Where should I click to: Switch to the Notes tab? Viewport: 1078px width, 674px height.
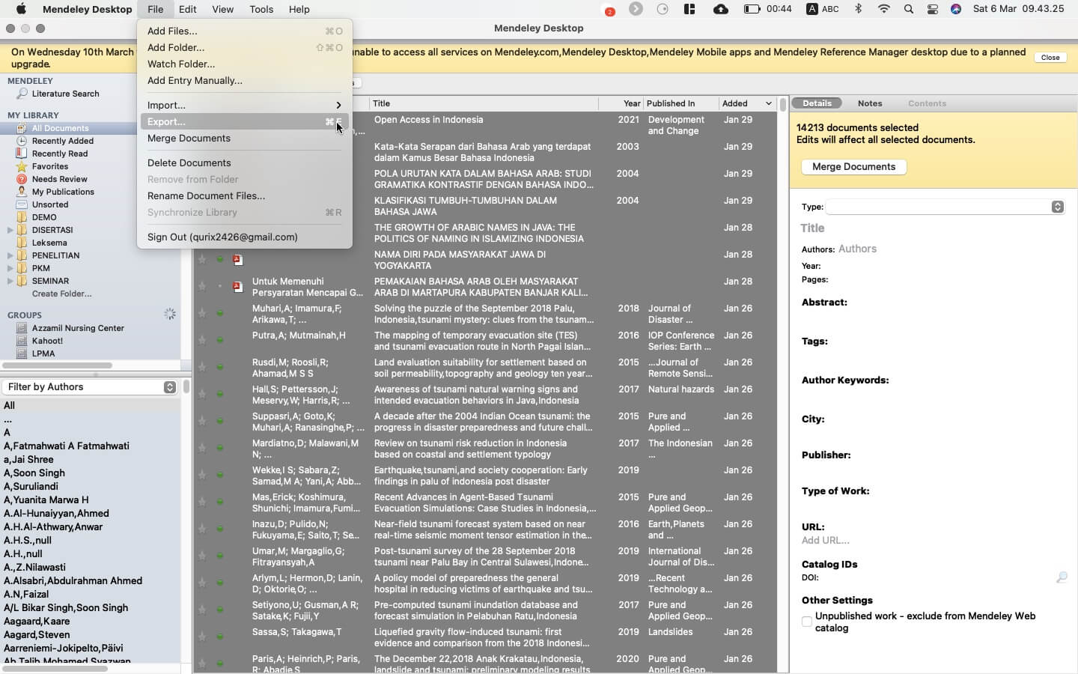click(869, 103)
